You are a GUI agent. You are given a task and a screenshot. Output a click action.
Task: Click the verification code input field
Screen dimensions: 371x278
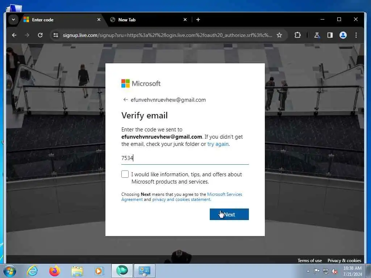pos(185,158)
